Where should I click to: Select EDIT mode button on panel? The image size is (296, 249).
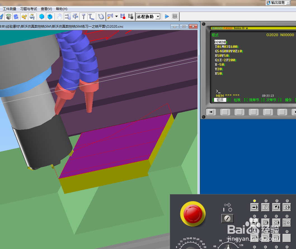click(x=266, y=207)
